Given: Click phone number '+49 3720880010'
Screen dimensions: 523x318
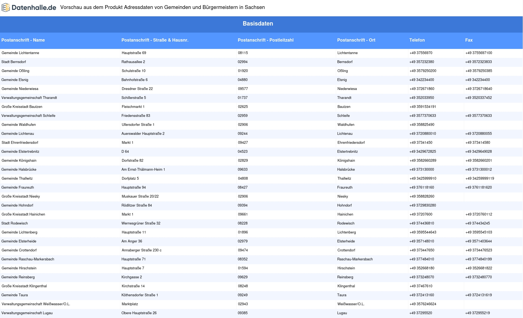Looking at the screenshot, I should pos(422,134).
